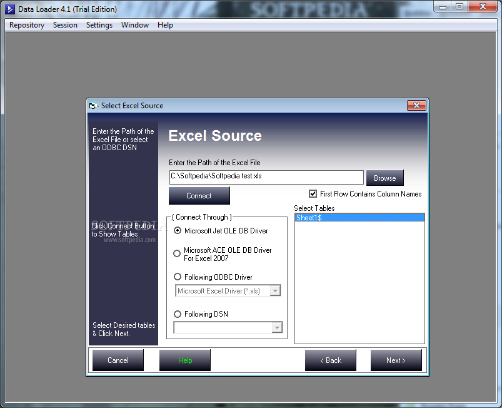Click the Cancel button
This screenshot has height=408, width=502.
118,360
